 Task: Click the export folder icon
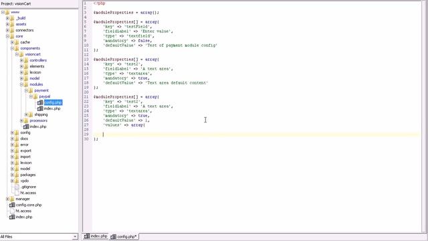(x=17, y=151)
